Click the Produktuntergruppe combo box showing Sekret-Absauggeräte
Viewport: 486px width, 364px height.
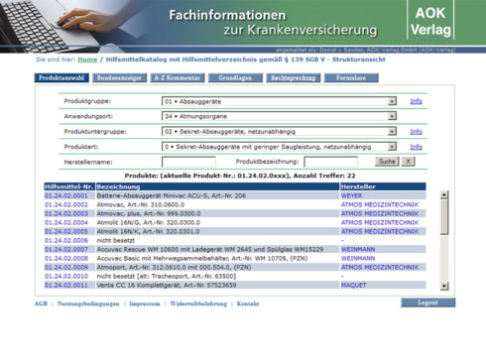[x=279, y=132]
